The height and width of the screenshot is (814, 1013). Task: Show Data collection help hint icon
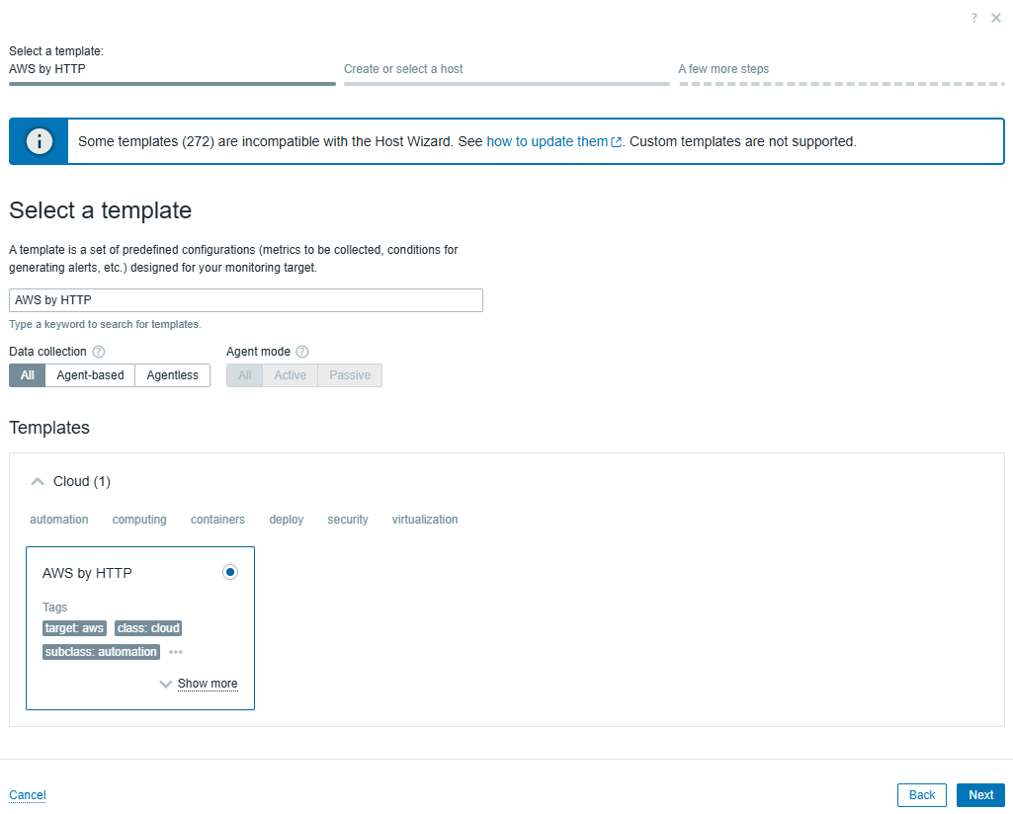pos(98,352)
